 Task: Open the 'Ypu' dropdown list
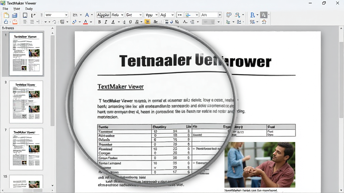tap(157, 15)
